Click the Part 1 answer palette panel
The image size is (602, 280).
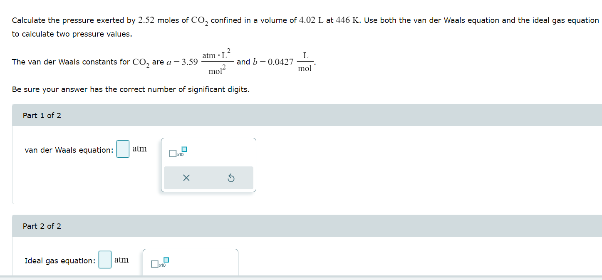click(x=208, y=164)
